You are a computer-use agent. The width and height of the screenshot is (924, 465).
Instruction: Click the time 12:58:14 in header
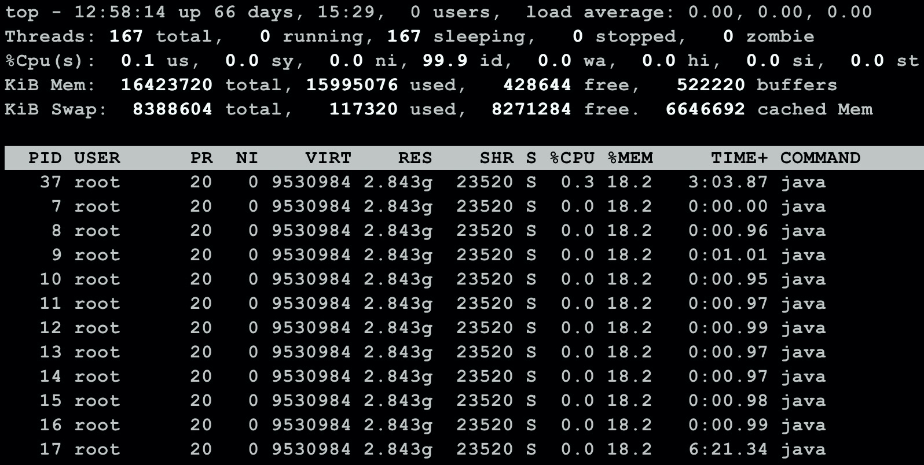tap(120, 12)
